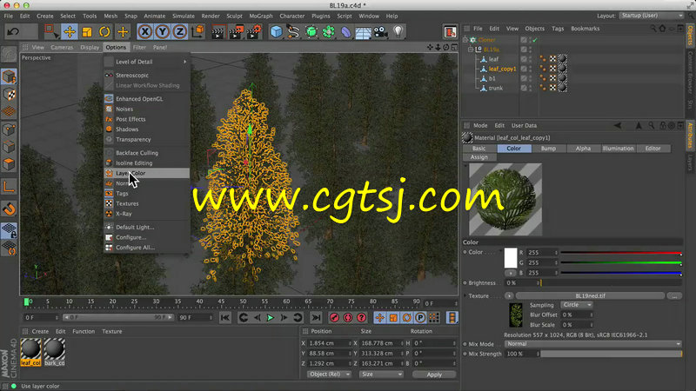
Task: Go to start of animation
Action: point(225,317)
